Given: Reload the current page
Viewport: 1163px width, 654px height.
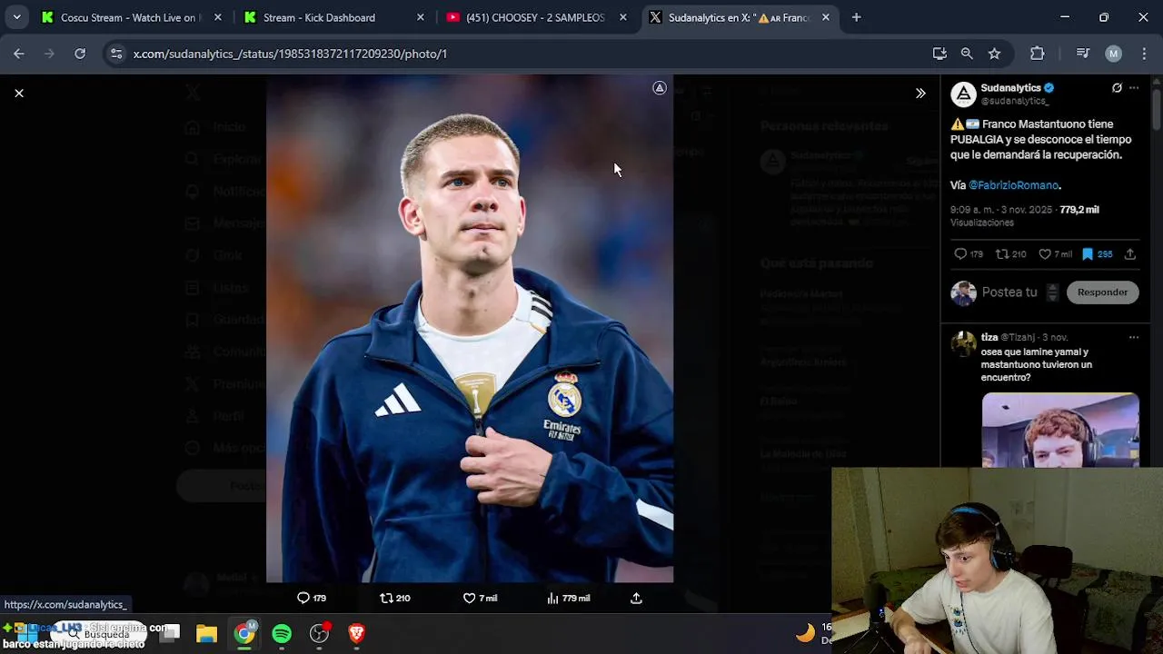Looking at the screenshot, I should (x=80, y=54).
